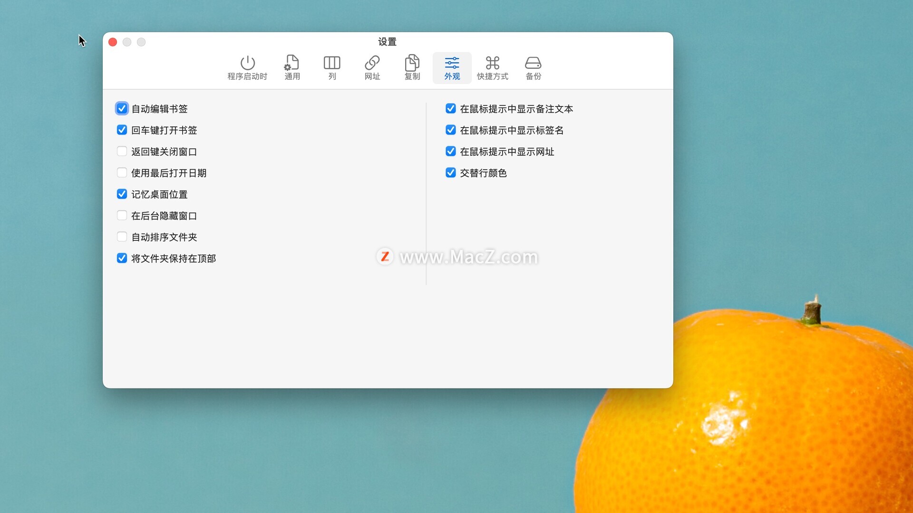Toggle 在鼠标提示中显示备注文本 checkbox
This screenshot has width=913, height=513.
click(450, 109)
